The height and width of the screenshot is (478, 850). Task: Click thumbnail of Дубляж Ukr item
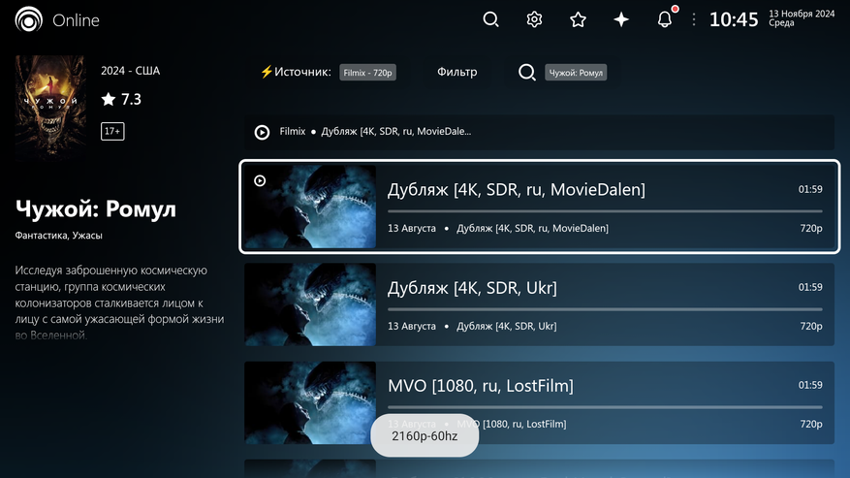pyautogui.click(x=310, y=304)
